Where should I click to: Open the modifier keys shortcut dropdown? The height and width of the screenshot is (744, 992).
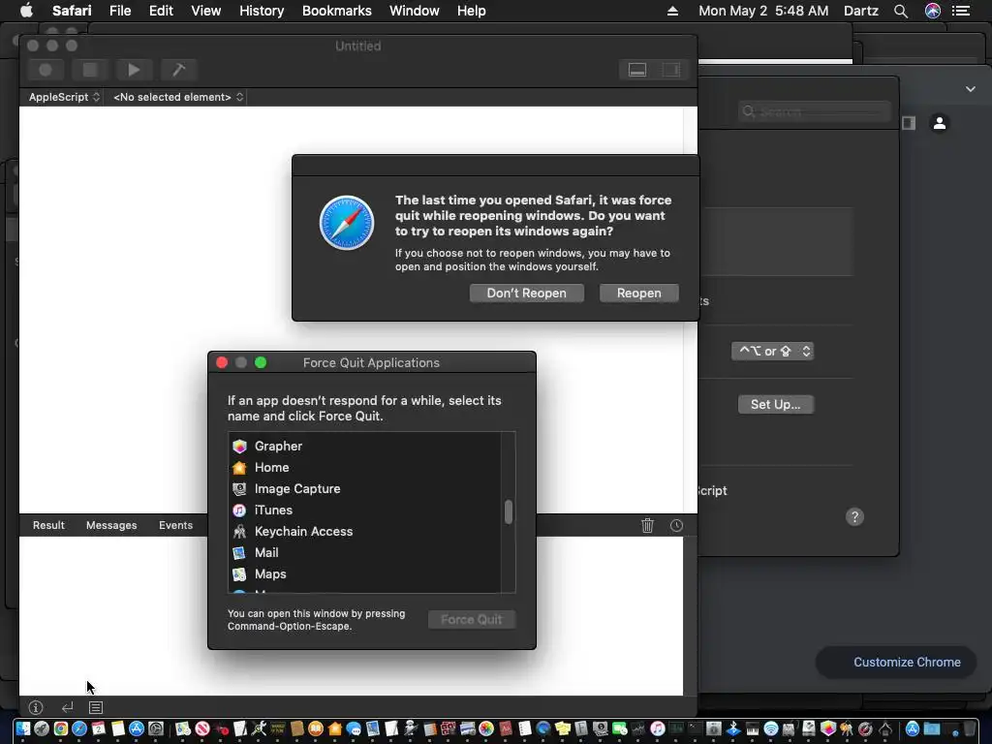click(772, 351)
